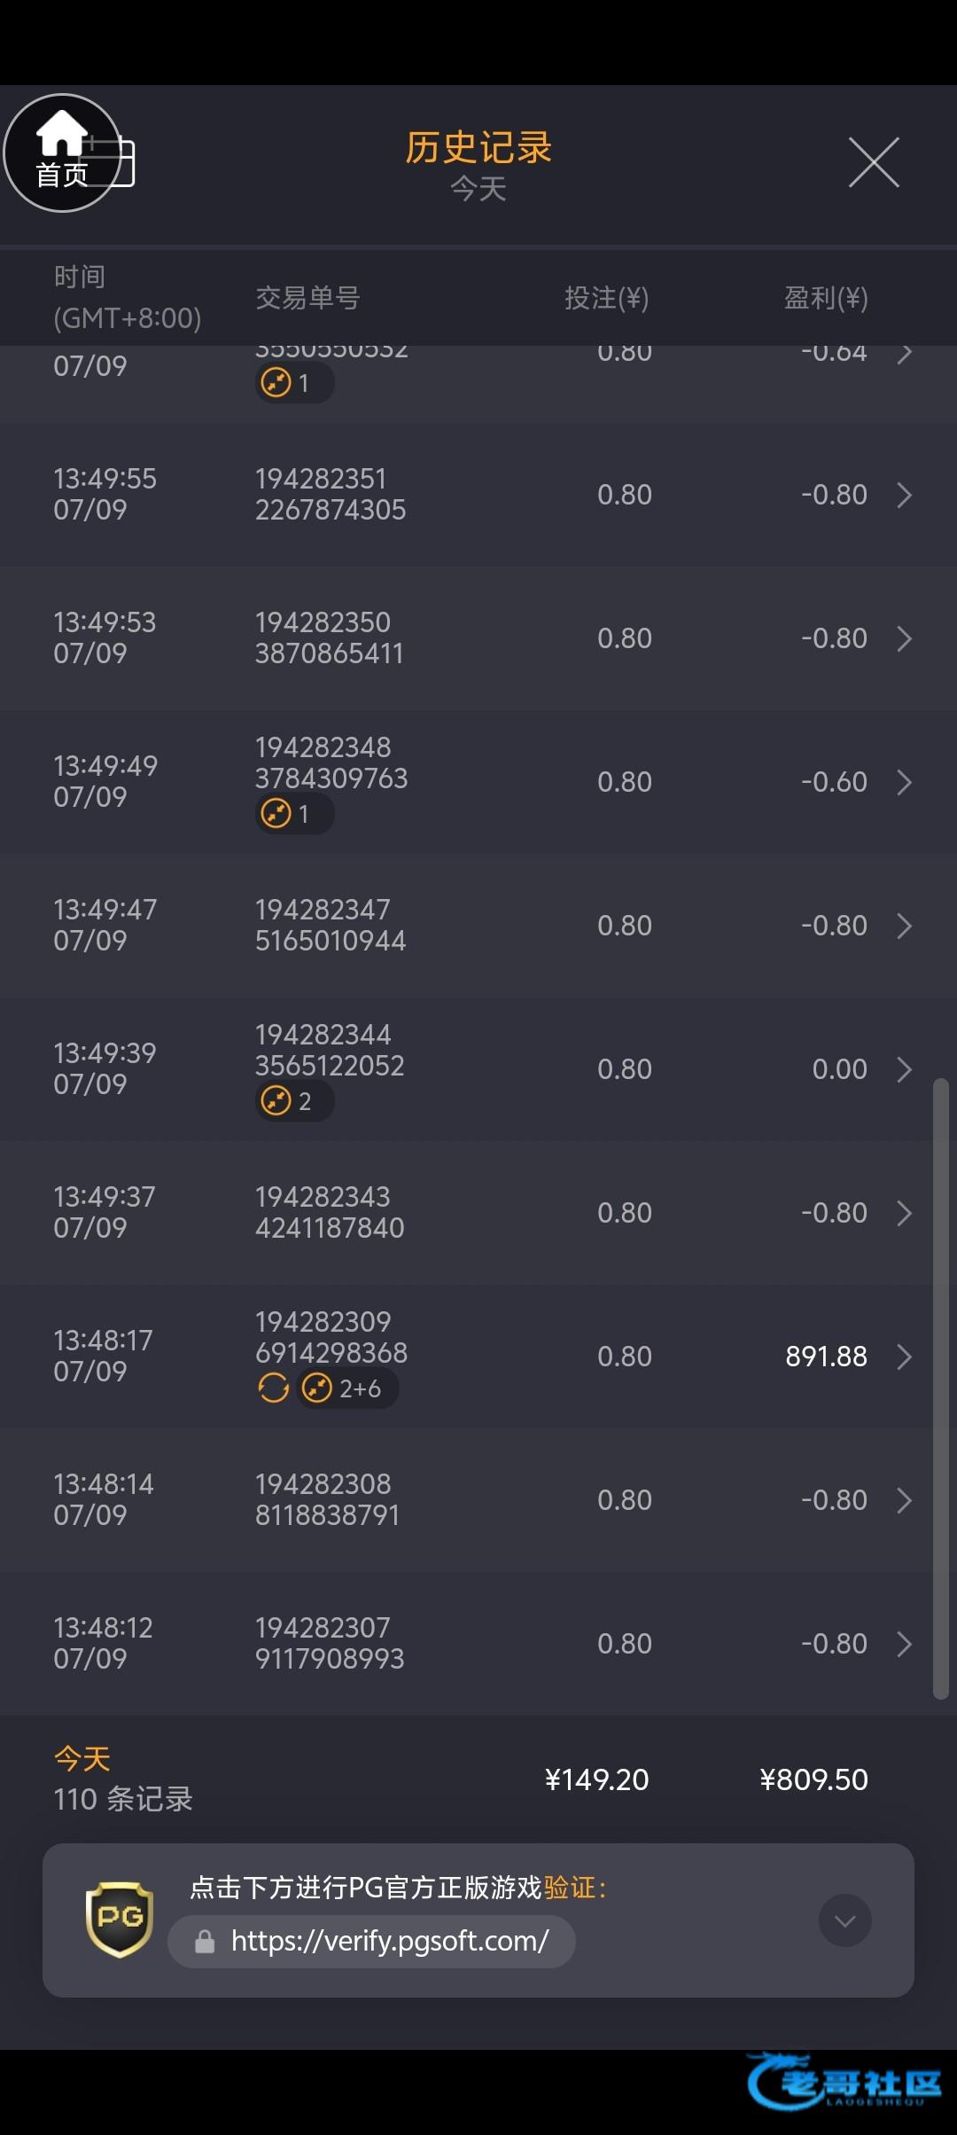Tap the 今天 date filter under title

[478, 189]
